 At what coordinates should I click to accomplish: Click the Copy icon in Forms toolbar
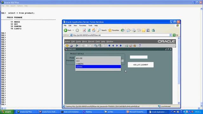click(x=86, y=46)
